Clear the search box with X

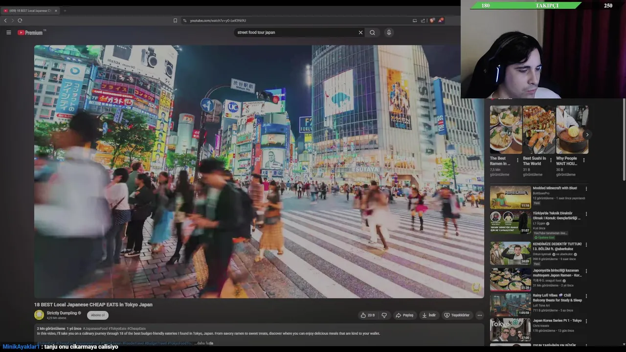[360, 32]
